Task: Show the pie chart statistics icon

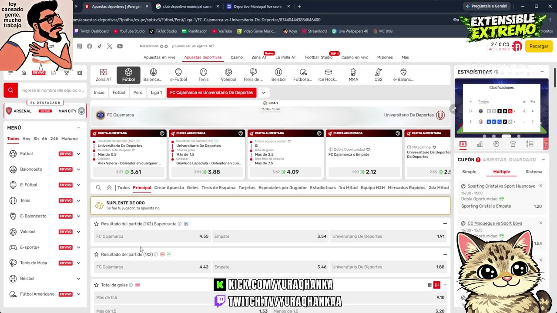Action: click(x=496, y=144)
